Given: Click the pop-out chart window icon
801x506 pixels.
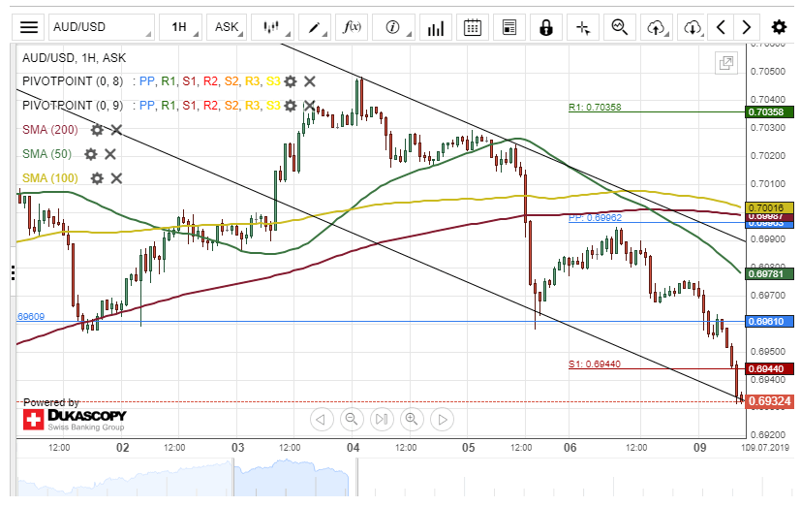Looking at the screenshot, I should pos(725,63).
